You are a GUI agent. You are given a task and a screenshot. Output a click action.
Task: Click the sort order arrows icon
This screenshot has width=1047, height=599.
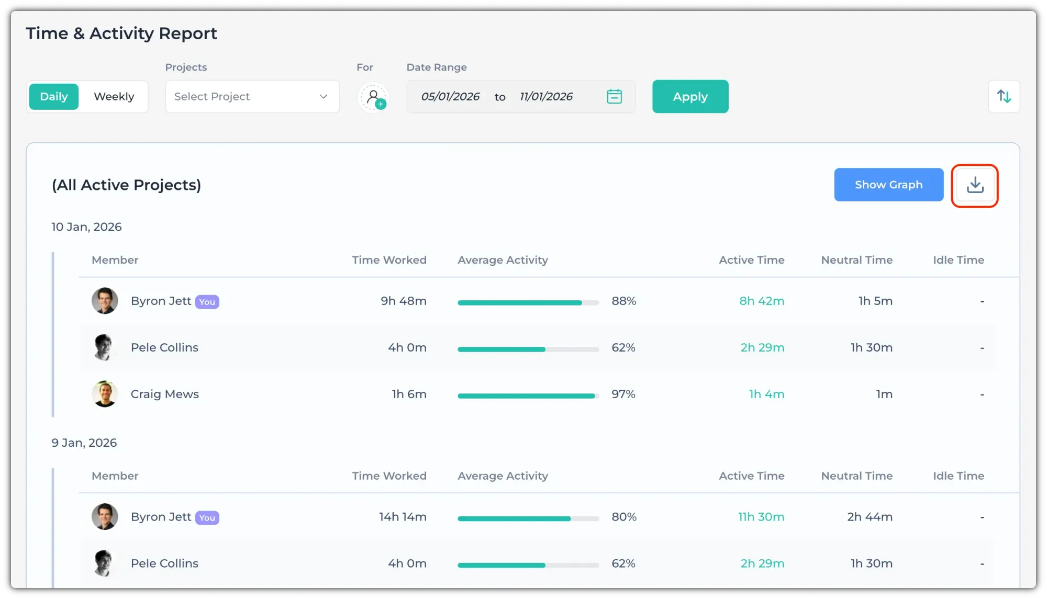tap(1004, 96)
